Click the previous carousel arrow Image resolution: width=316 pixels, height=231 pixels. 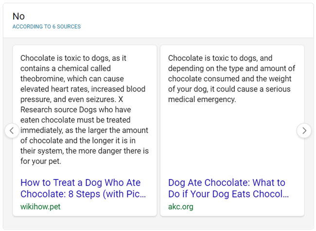[x=12, y=131]
